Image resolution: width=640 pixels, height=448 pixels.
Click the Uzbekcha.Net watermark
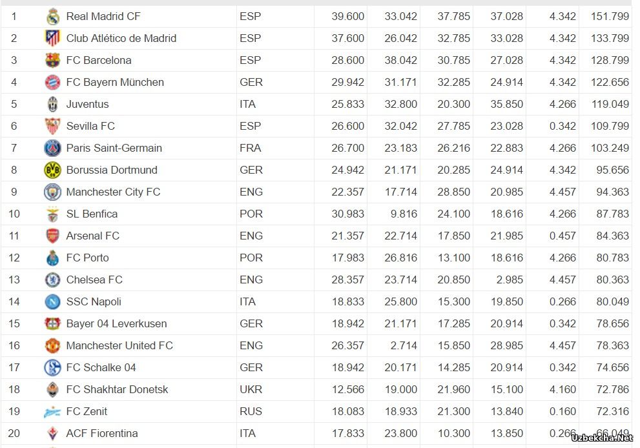602,438
